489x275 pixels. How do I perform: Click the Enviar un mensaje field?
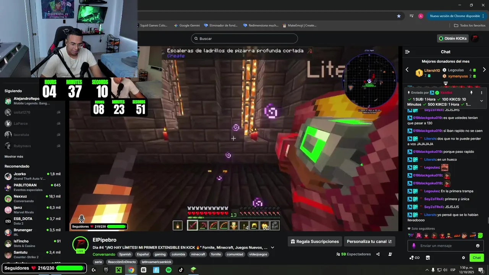[445, 246]
